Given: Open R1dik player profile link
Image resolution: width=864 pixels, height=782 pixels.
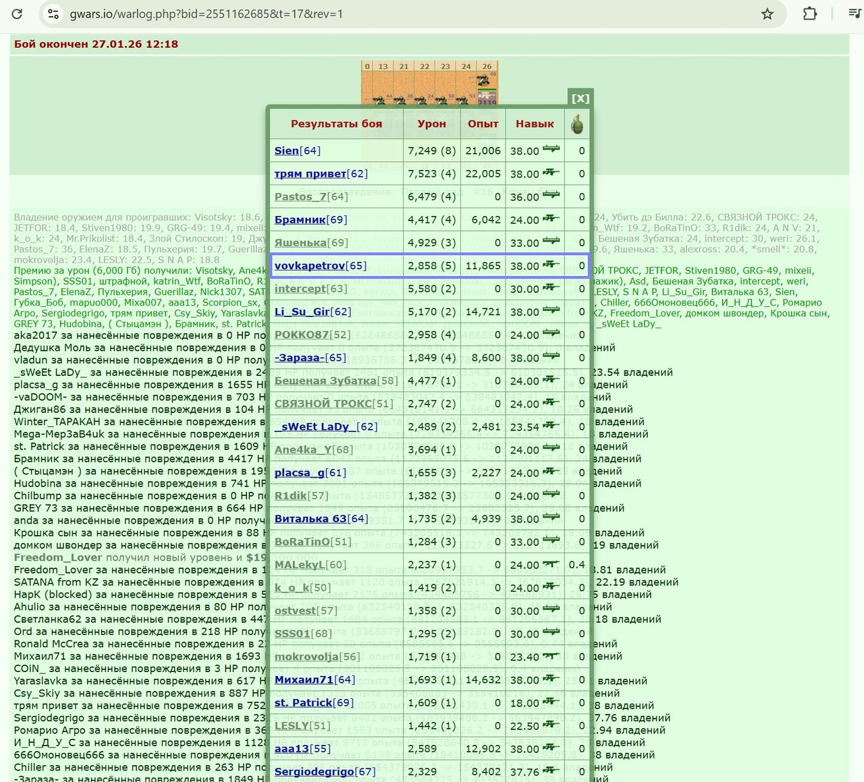Looking at the screenshot, I should [x=290, y=495].
